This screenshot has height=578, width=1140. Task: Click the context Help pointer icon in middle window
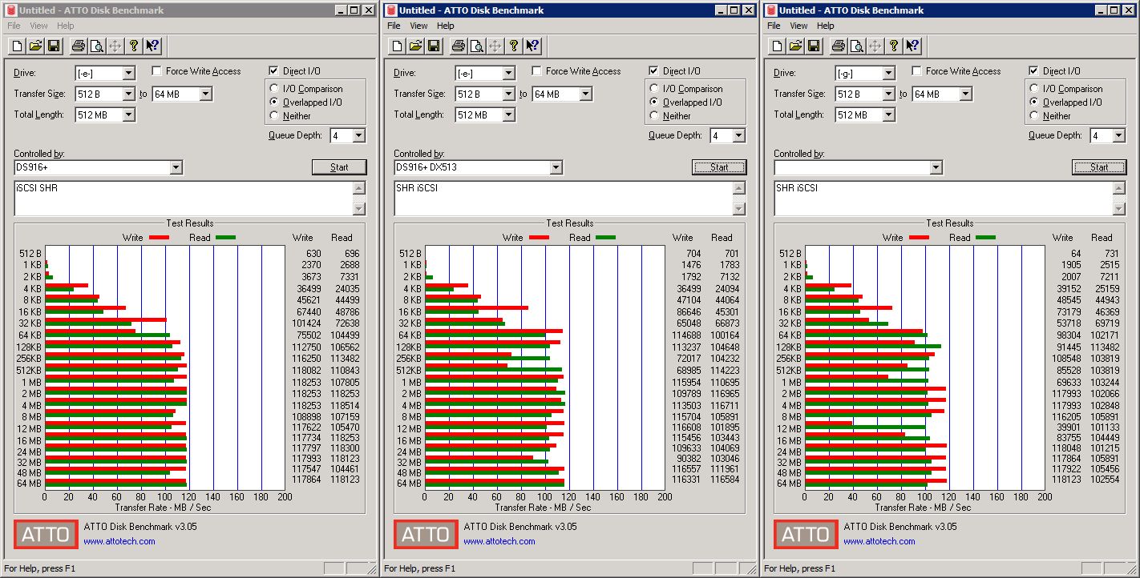(x=532, y=46)
